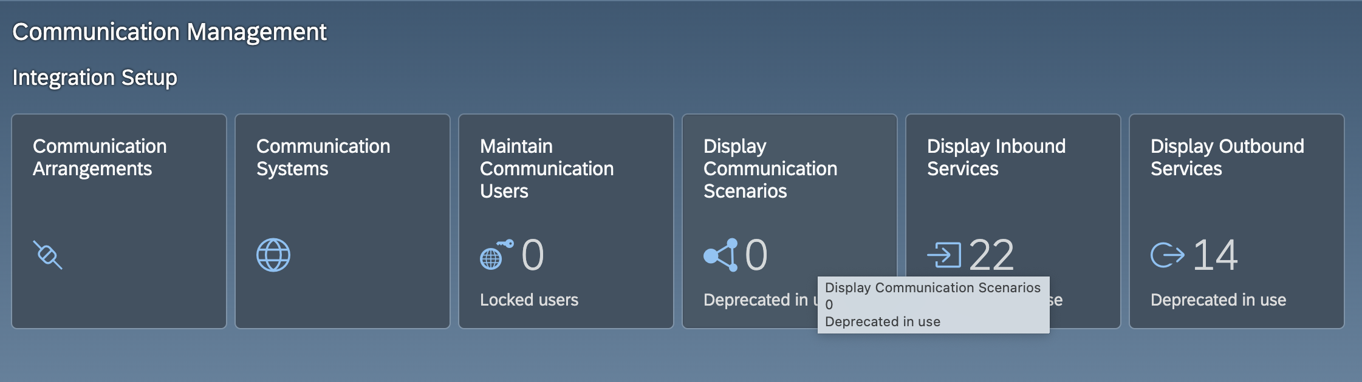The width and height of the screenshot is (1362, 382).
Task: Click the Integration Setup section heading
Action: [95, 78]
